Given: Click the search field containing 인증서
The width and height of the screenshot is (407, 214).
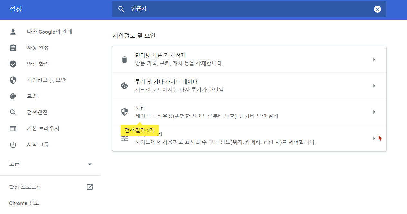Looking at the screenshot, I should [x=249, y=9].
